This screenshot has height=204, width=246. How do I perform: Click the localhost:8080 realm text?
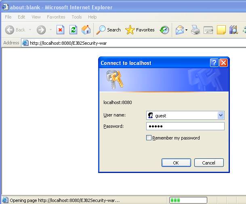pyautogui.click(x=118, y=102)
